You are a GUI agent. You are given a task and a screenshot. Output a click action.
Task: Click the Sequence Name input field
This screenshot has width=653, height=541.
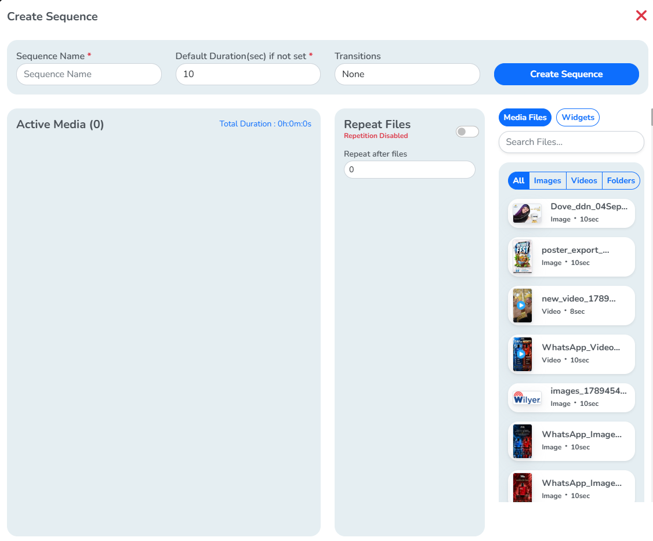click(89, 74)
